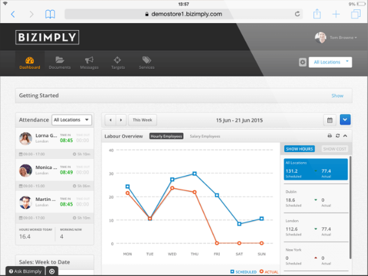The width and height of the screenshot is (368, 276).
Task: Open the Ask Bizimply help widget
Action: [25, 271]
